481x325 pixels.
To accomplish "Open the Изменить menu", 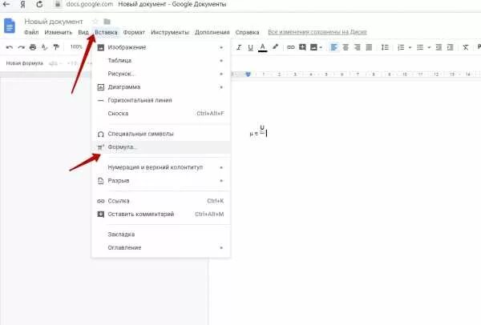I will (x=59, y=32).
